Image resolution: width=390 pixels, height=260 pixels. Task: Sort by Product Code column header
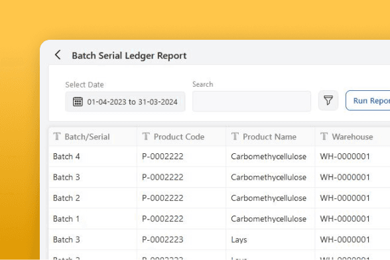coord(181,137)
